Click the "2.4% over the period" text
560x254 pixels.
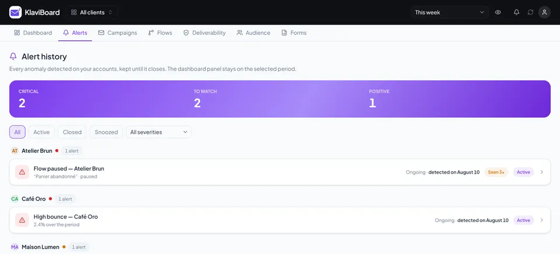click(x=57, y=225)
